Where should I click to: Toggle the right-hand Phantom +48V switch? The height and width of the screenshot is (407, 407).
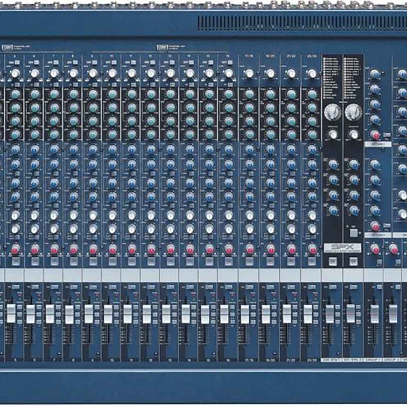click(x=162, y=47)
